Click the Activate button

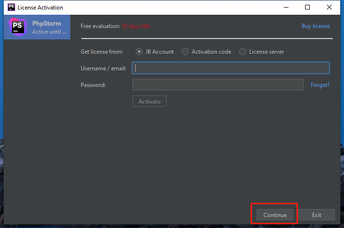coord(149,101)
